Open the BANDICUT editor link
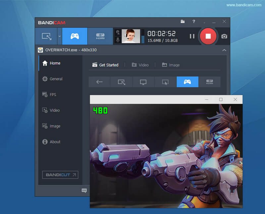 [x=60, y=175]
